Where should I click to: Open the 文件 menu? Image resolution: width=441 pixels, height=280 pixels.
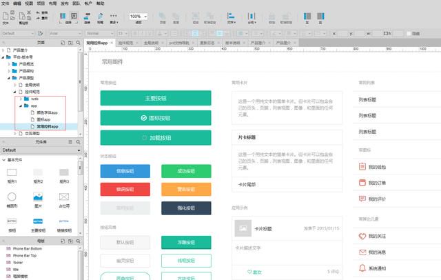click(5, 3)
